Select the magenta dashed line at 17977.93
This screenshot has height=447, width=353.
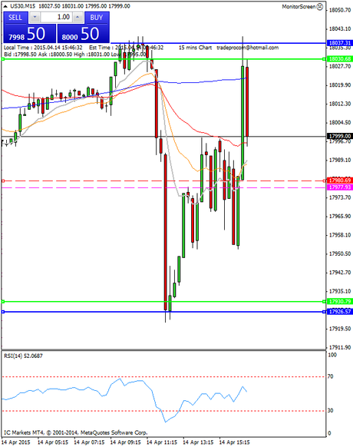pos(163,187)
